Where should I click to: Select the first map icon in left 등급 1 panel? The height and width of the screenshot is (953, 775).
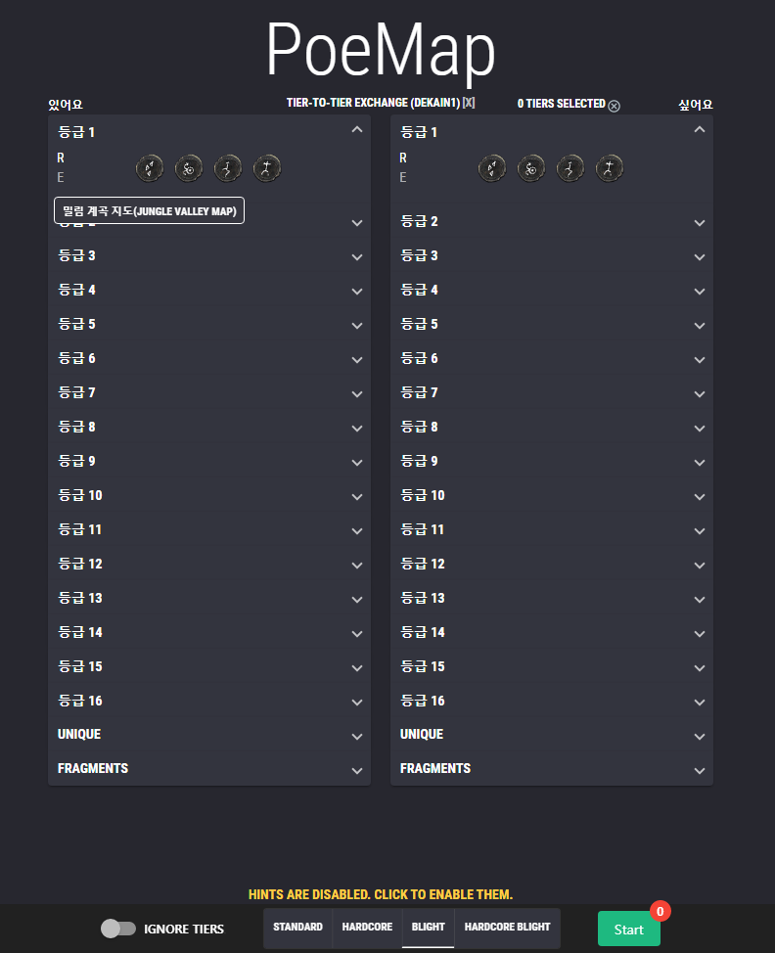point(150,168)
